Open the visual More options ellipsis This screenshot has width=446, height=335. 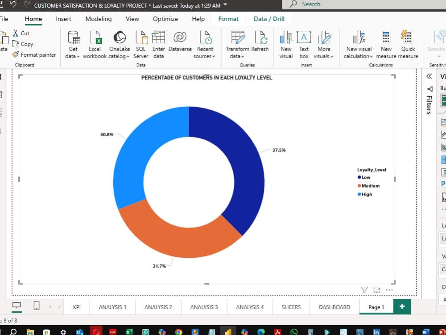(x=389, y=290)
